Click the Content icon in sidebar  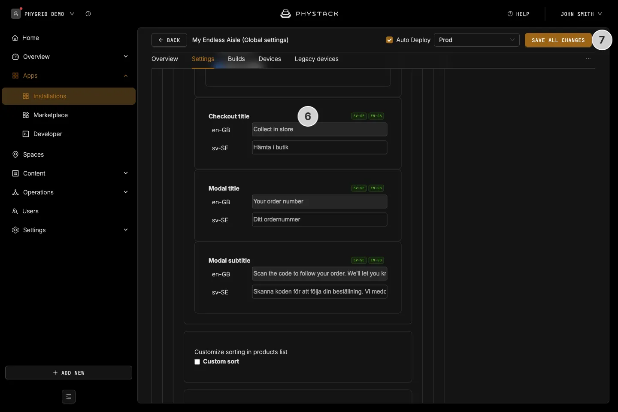(15, 173)
